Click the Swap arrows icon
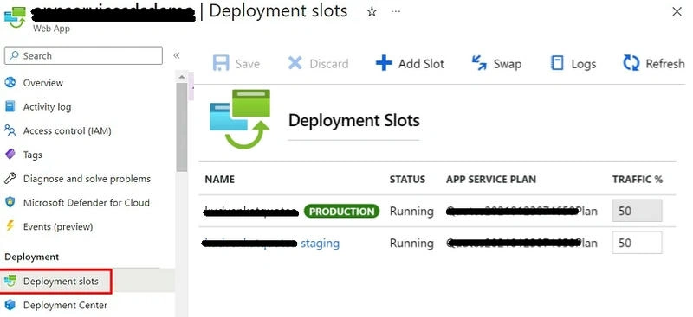This screenshot has height=317, width=693. click(x=479, y=64)
